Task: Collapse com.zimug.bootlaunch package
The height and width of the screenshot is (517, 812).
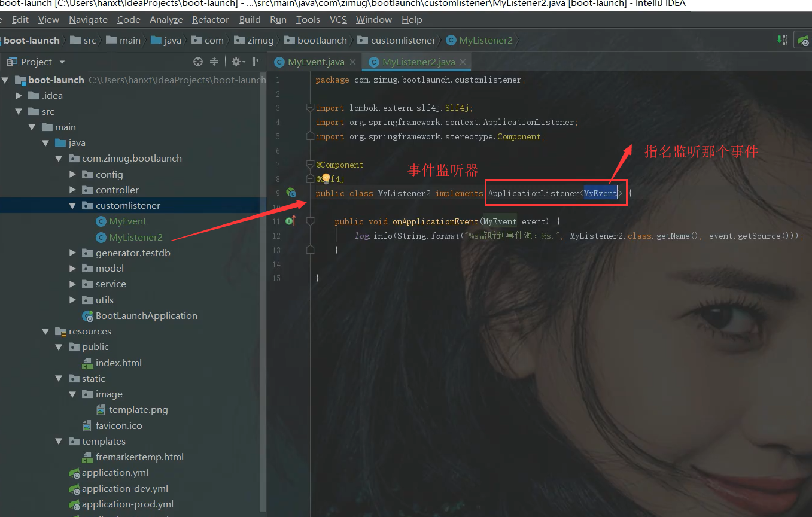Action: point(59,158)
